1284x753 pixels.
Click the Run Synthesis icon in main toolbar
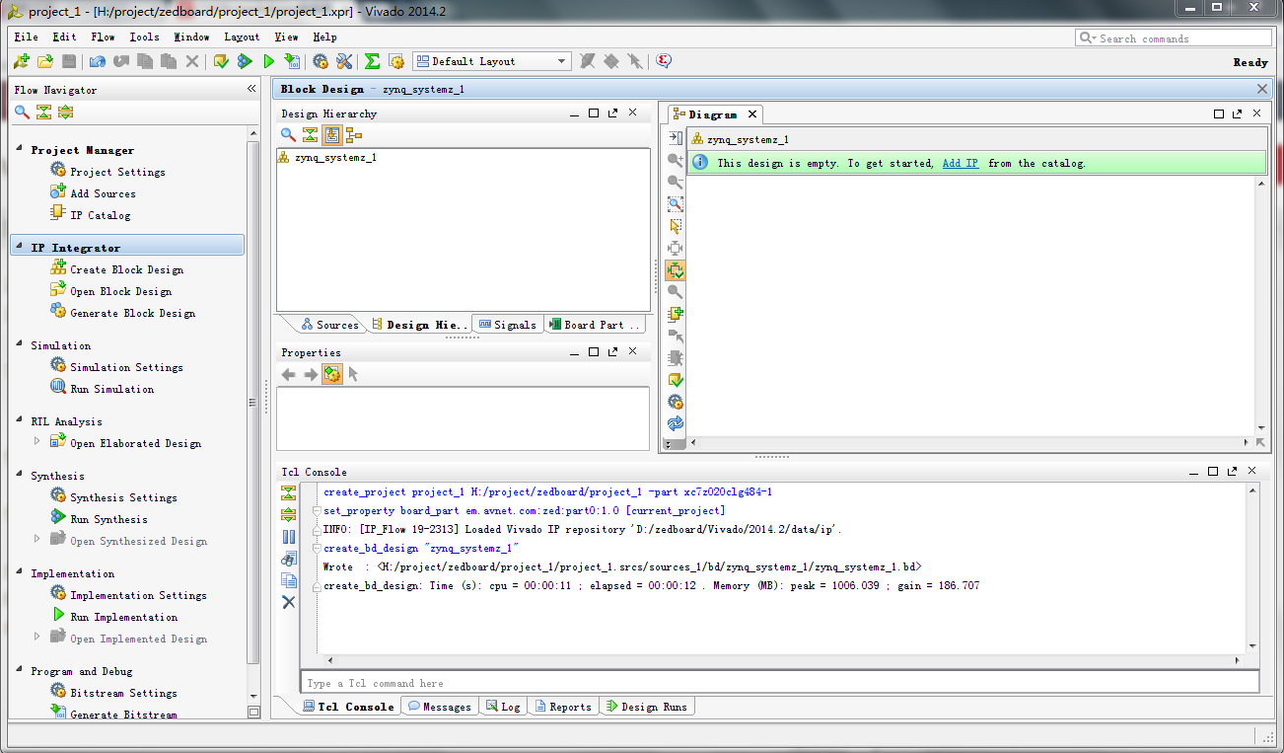point(245,61)
